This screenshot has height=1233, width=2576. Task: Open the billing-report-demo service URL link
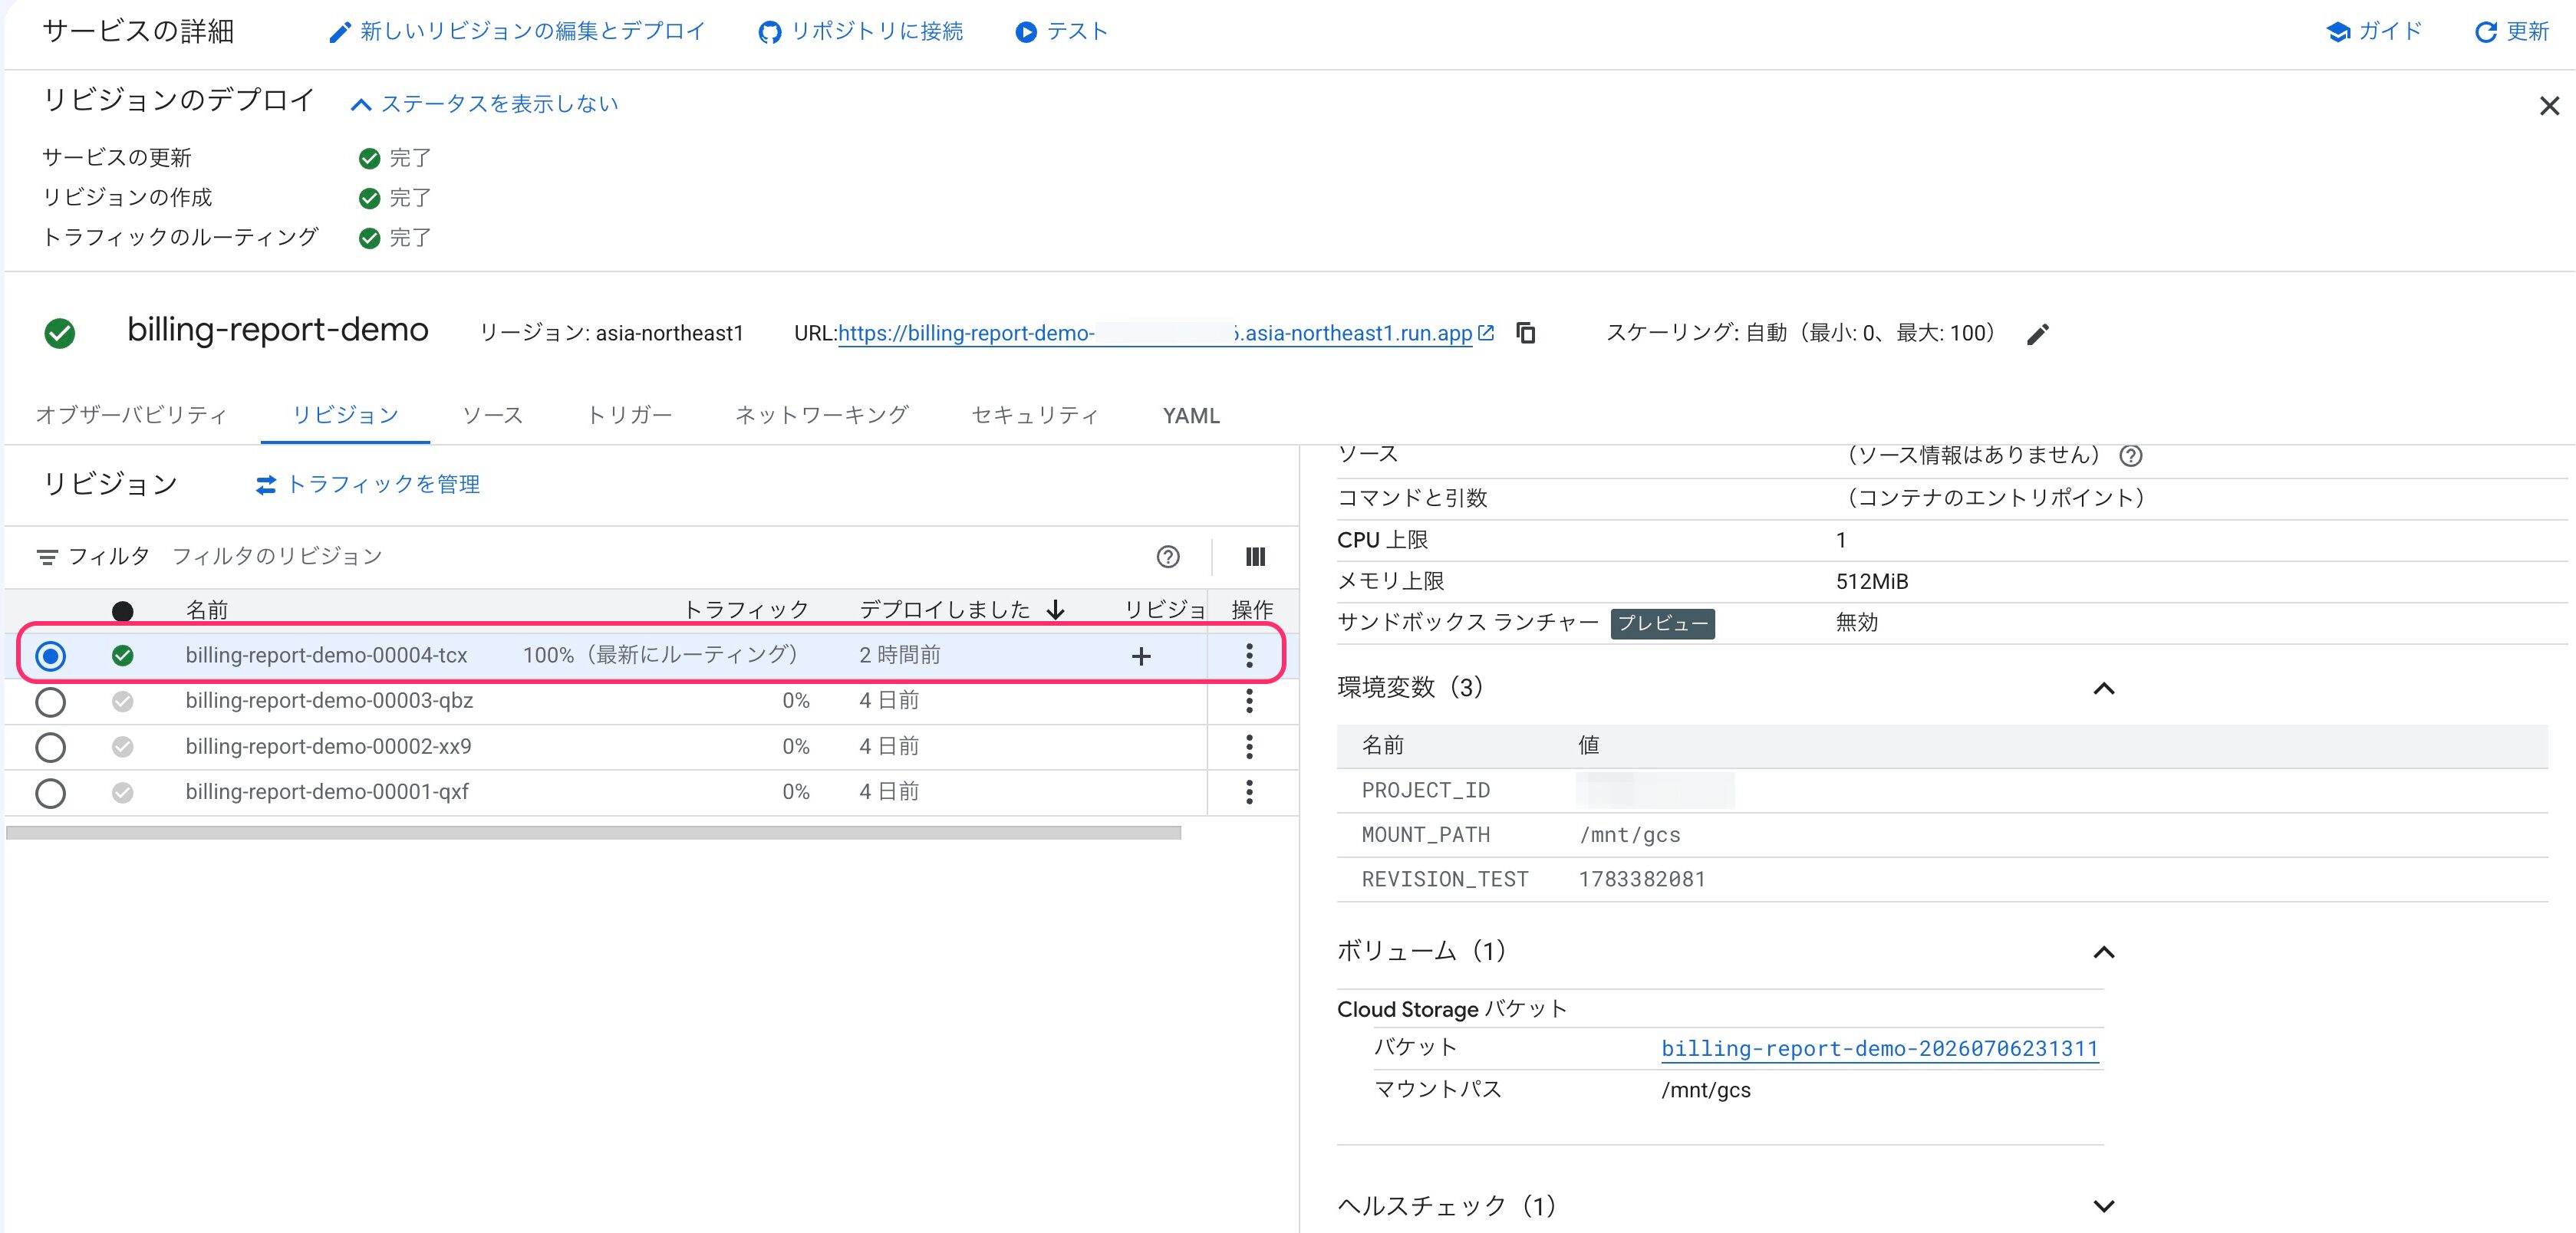pyautogui.click(x=1155, y=334)
